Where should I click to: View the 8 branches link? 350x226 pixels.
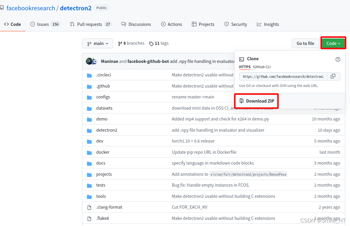pyautogui.click(x=131, y=43)
